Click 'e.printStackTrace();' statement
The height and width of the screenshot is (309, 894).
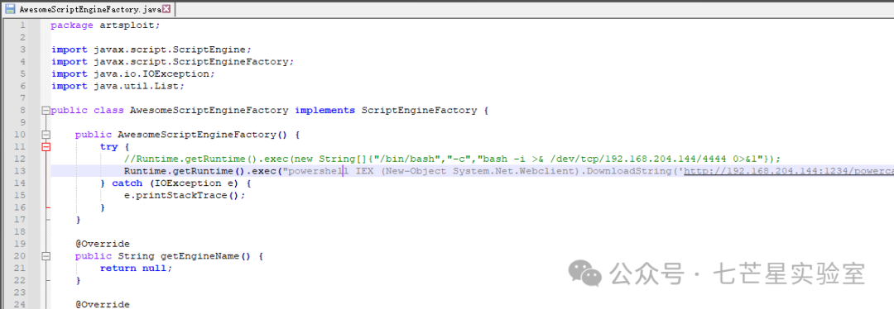185,195
